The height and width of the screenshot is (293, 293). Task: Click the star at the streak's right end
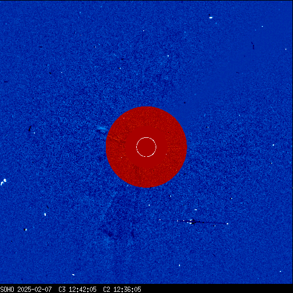tap(227, 224)
